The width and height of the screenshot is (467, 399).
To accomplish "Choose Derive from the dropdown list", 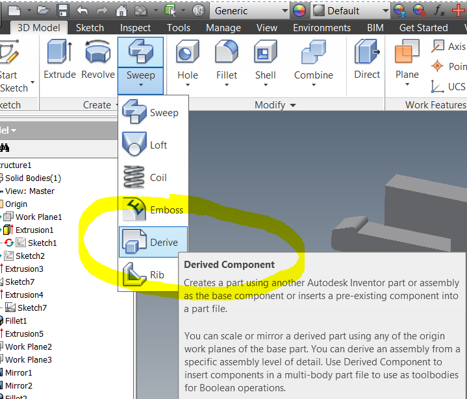I will click(x=153, y=242).
